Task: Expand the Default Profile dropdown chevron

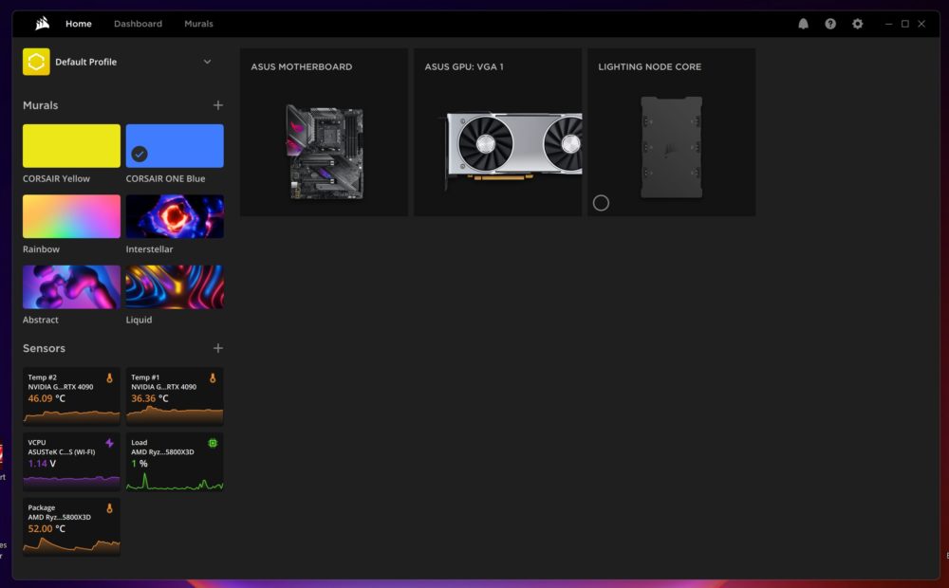Action: tap(207, 62)
